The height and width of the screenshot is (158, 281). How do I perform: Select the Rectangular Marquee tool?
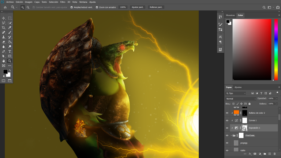(x=10, y=18)
